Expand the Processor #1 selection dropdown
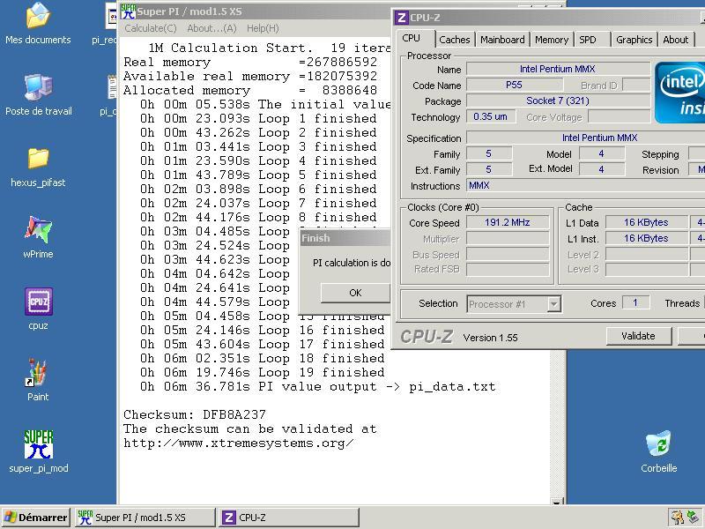This screenshot has height=529, width=705. (x=554, y=304)
